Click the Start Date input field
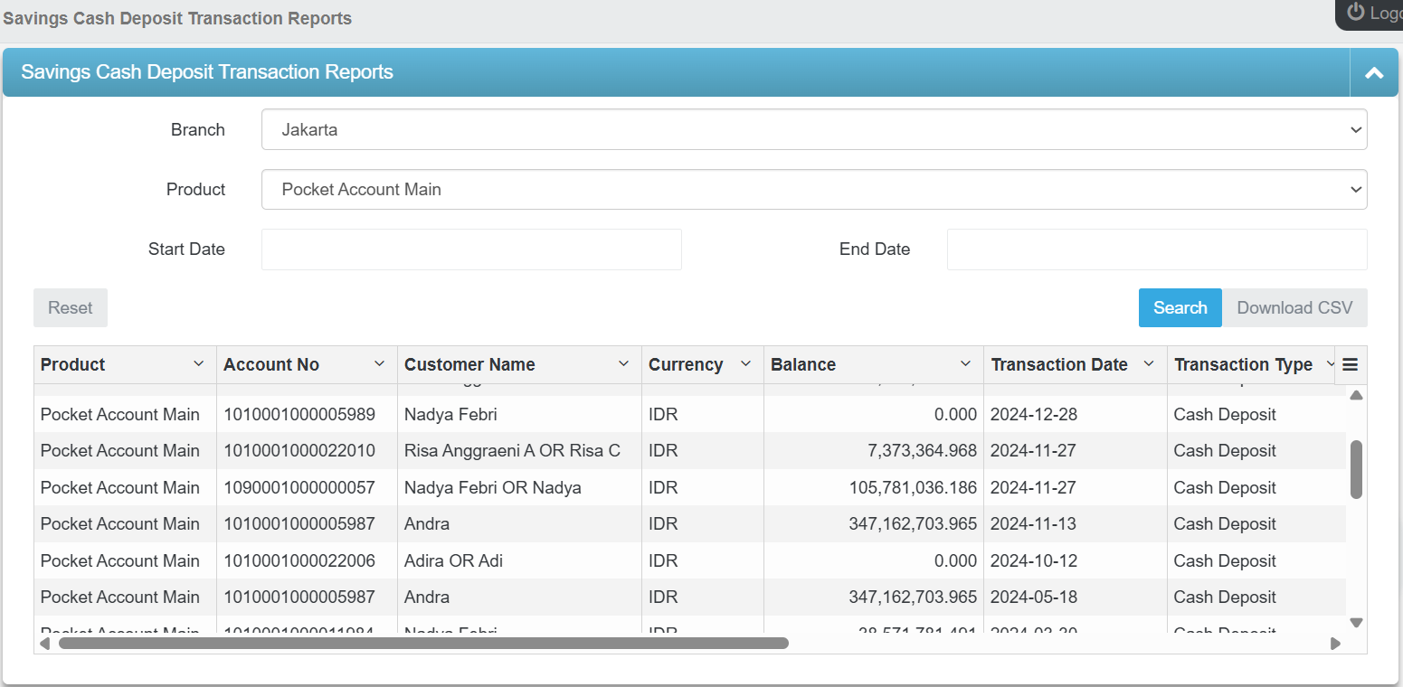 pyautogui.click(x=471, y=249)
